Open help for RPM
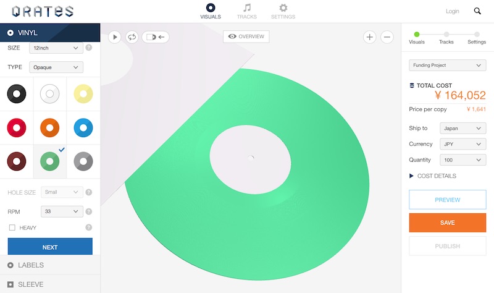Screen dimensions: 494x293 tap(89, 211)
